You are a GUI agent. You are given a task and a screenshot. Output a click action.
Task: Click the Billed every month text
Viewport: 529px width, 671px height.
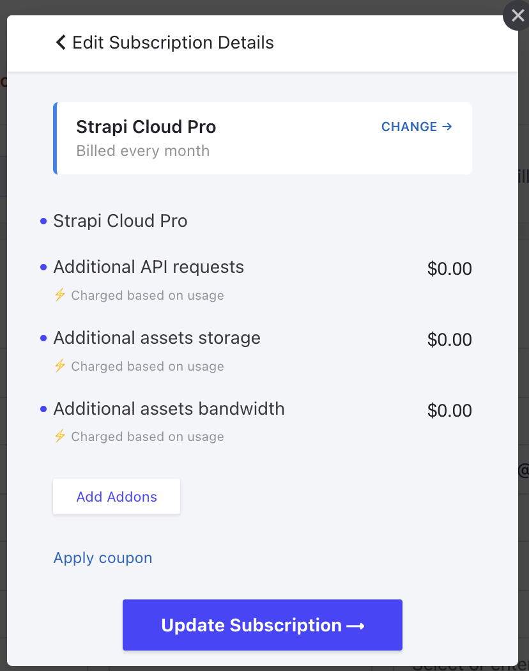click(142, 151)
